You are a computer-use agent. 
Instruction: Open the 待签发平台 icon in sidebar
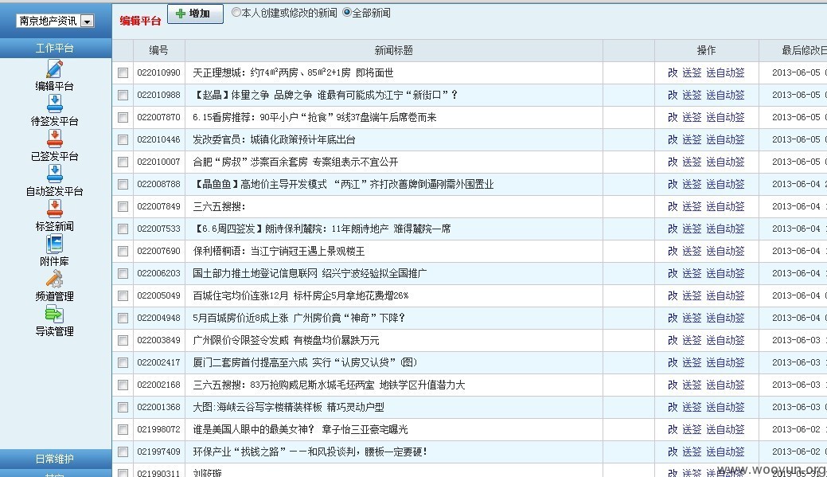[54, 104]
